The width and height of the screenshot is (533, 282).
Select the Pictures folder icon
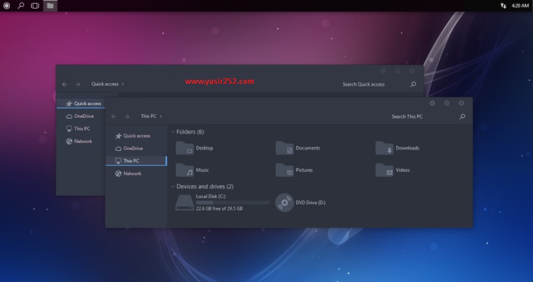[x=284, y=170]
